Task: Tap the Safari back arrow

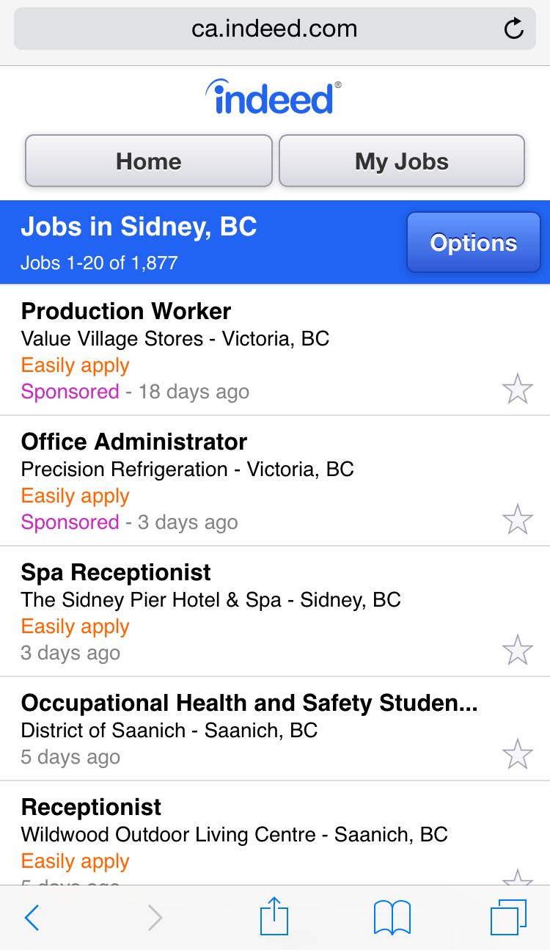Action: point(32,918)
